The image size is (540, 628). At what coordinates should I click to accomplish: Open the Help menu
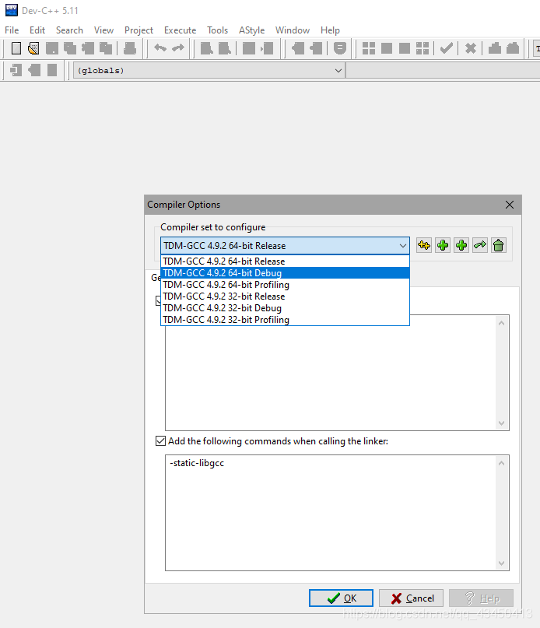(x=330, y=30)
